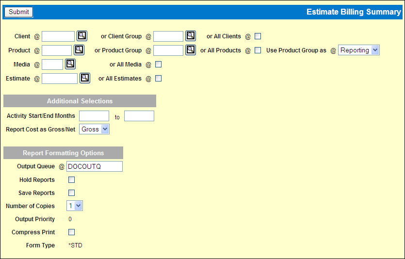Viewport: 405px width, 259px height.
Task: Focus the Activity Start month field
Action: tap(94, 116)
